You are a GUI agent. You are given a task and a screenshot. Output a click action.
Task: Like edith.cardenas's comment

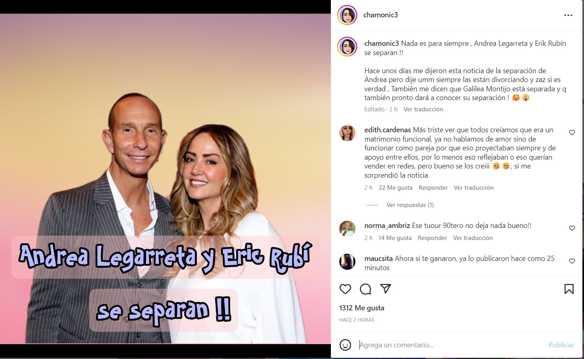[x=572, y=132]
